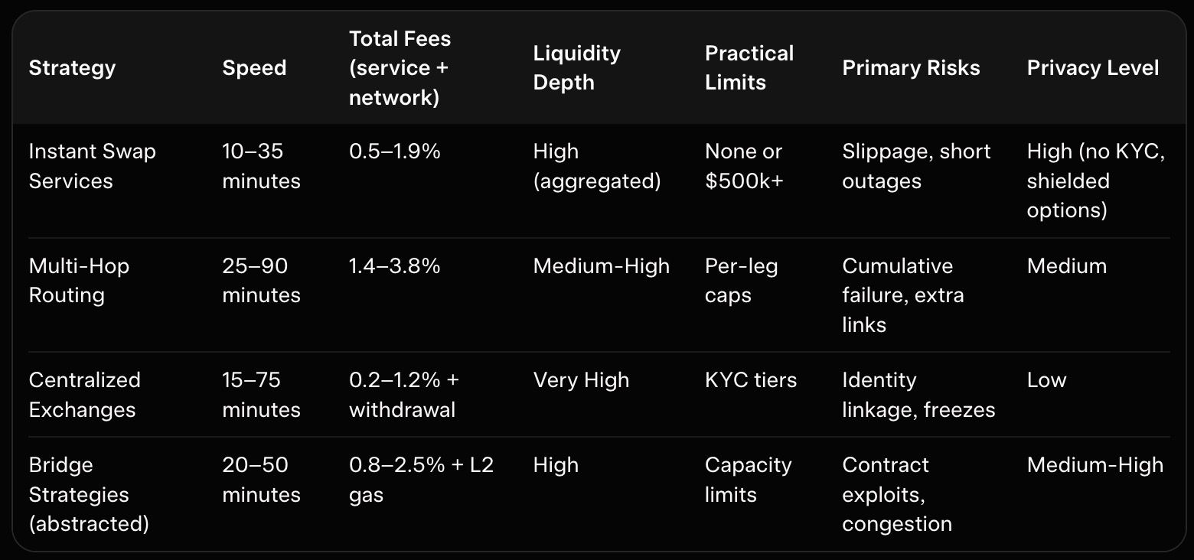The image size is (1194, 560).
Task: Click the Bridge Strategies (abstracted) cell
Action: pos(89,494)
